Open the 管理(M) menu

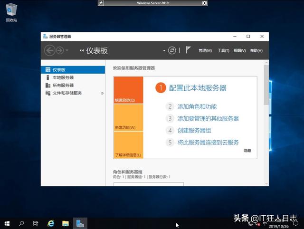205,51
